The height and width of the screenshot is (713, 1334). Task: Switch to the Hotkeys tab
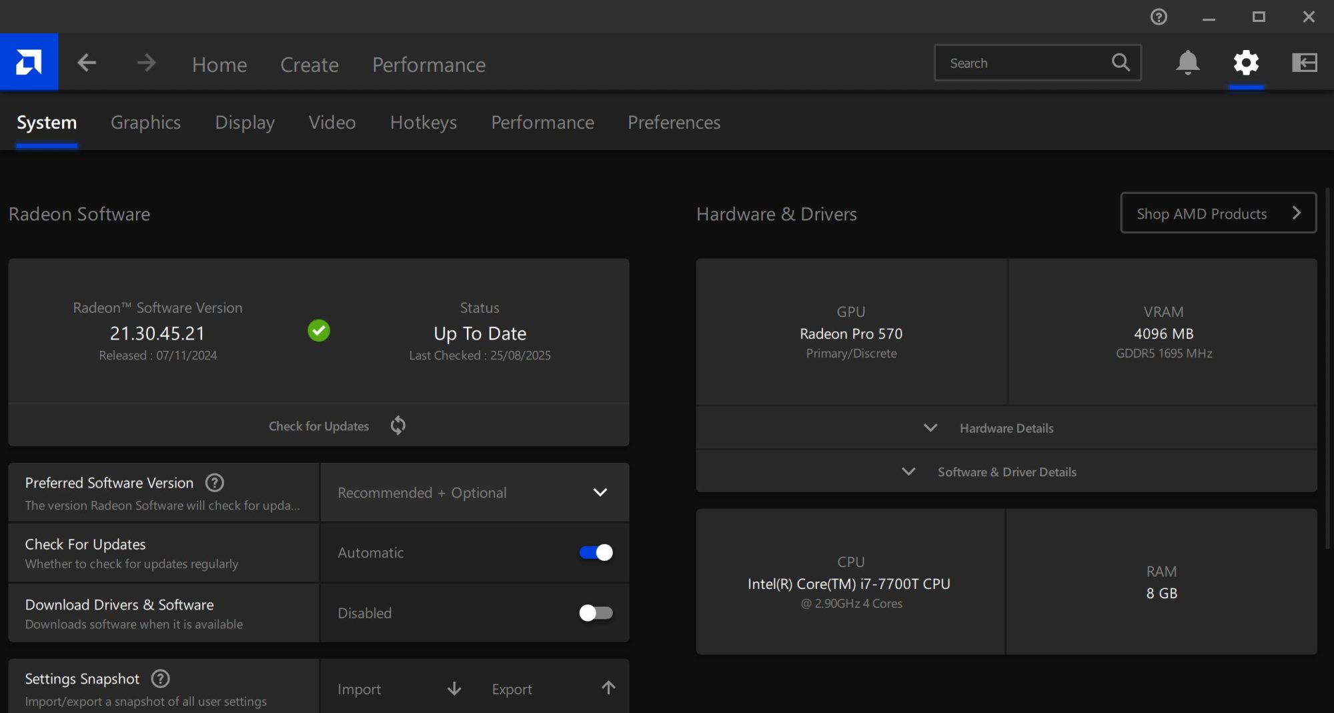coord(424,123)
